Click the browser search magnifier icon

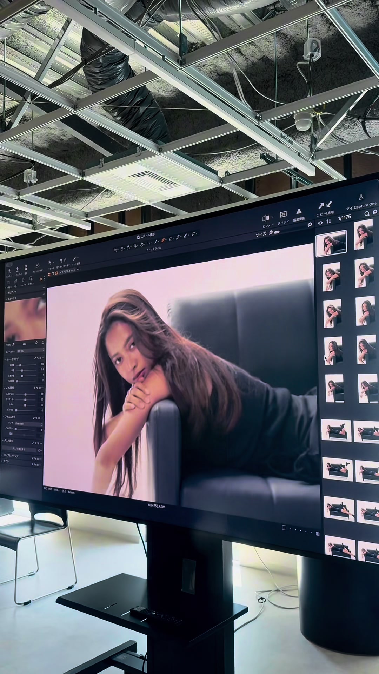367,213
